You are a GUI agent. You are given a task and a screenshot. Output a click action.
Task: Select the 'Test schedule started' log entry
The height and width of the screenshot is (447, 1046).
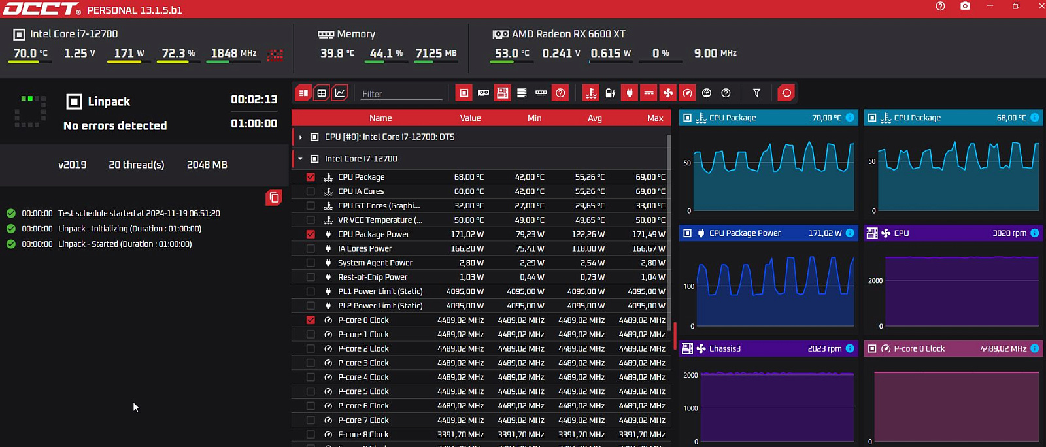click(x=139, y=214)
